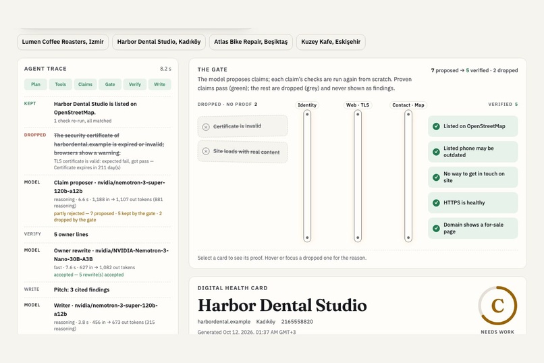The height and width of the screenshot is (363, 544).
Task: Click the Web · TLS gate column label
Action: coord(358,105)
